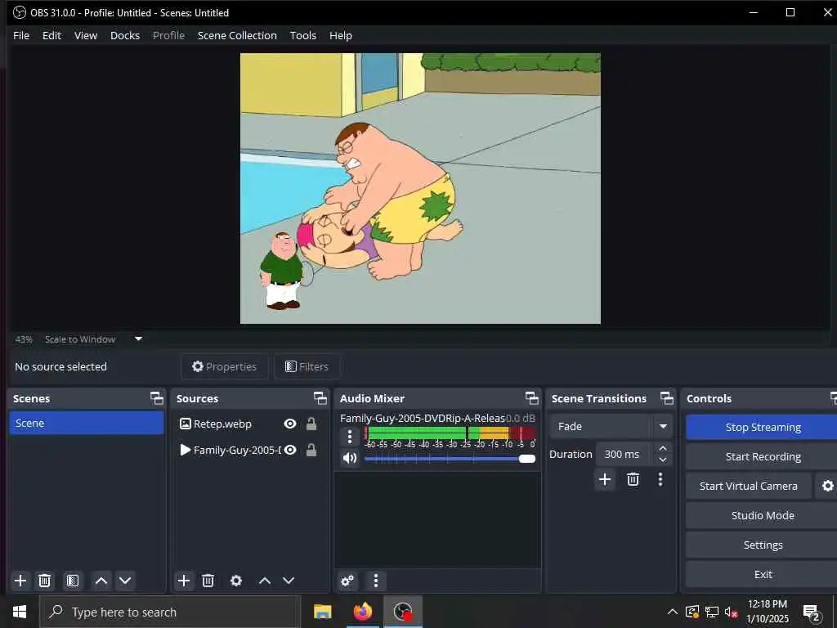Undock the Scene Transitions panel

(667, 398)
